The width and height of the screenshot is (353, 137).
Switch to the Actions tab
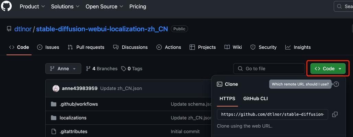[169, 47]
